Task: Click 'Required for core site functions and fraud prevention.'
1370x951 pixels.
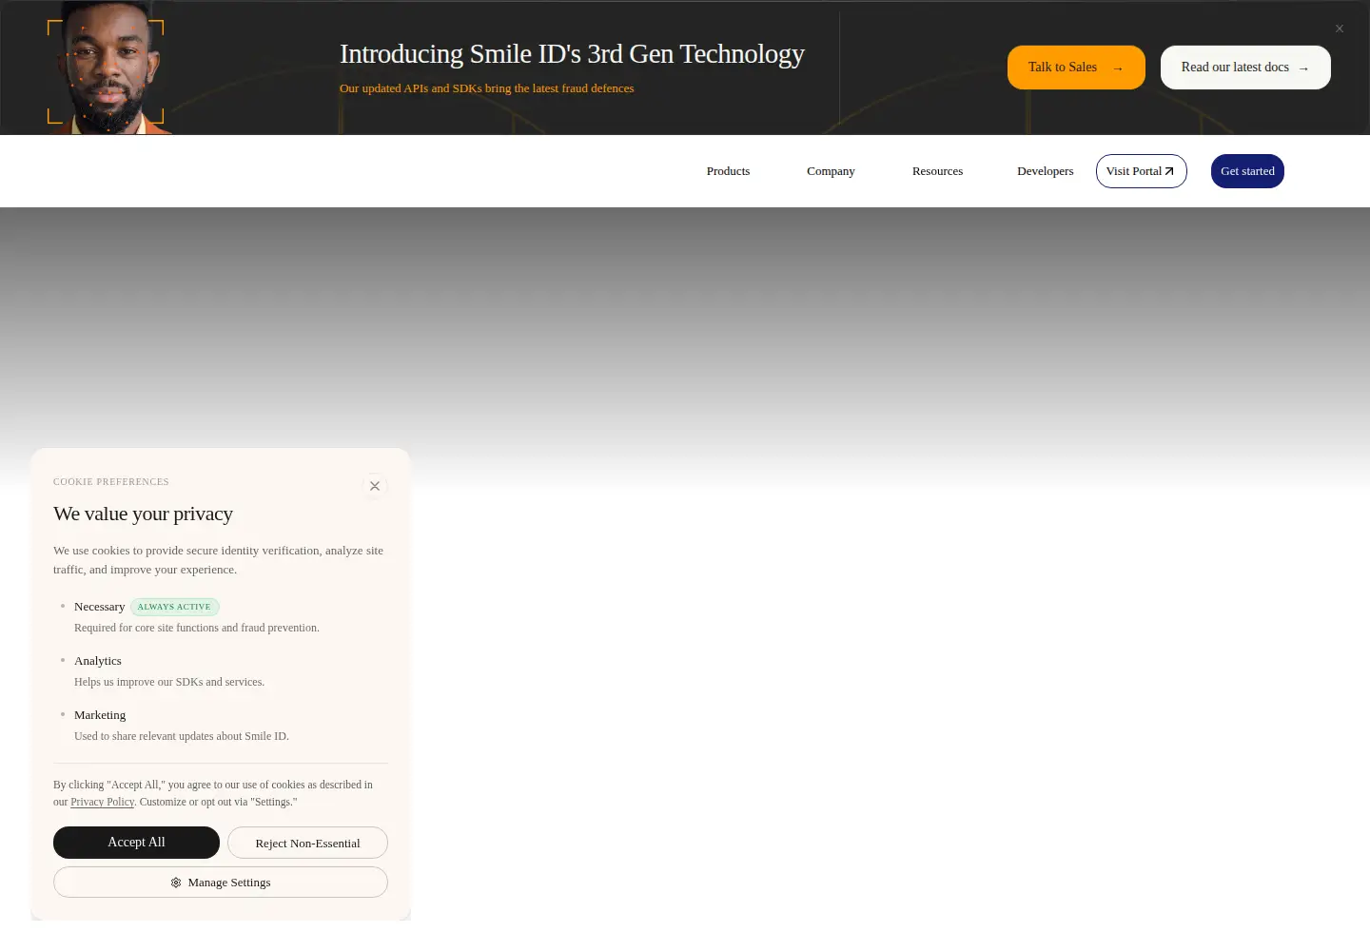Action: [x=197, y=628]
